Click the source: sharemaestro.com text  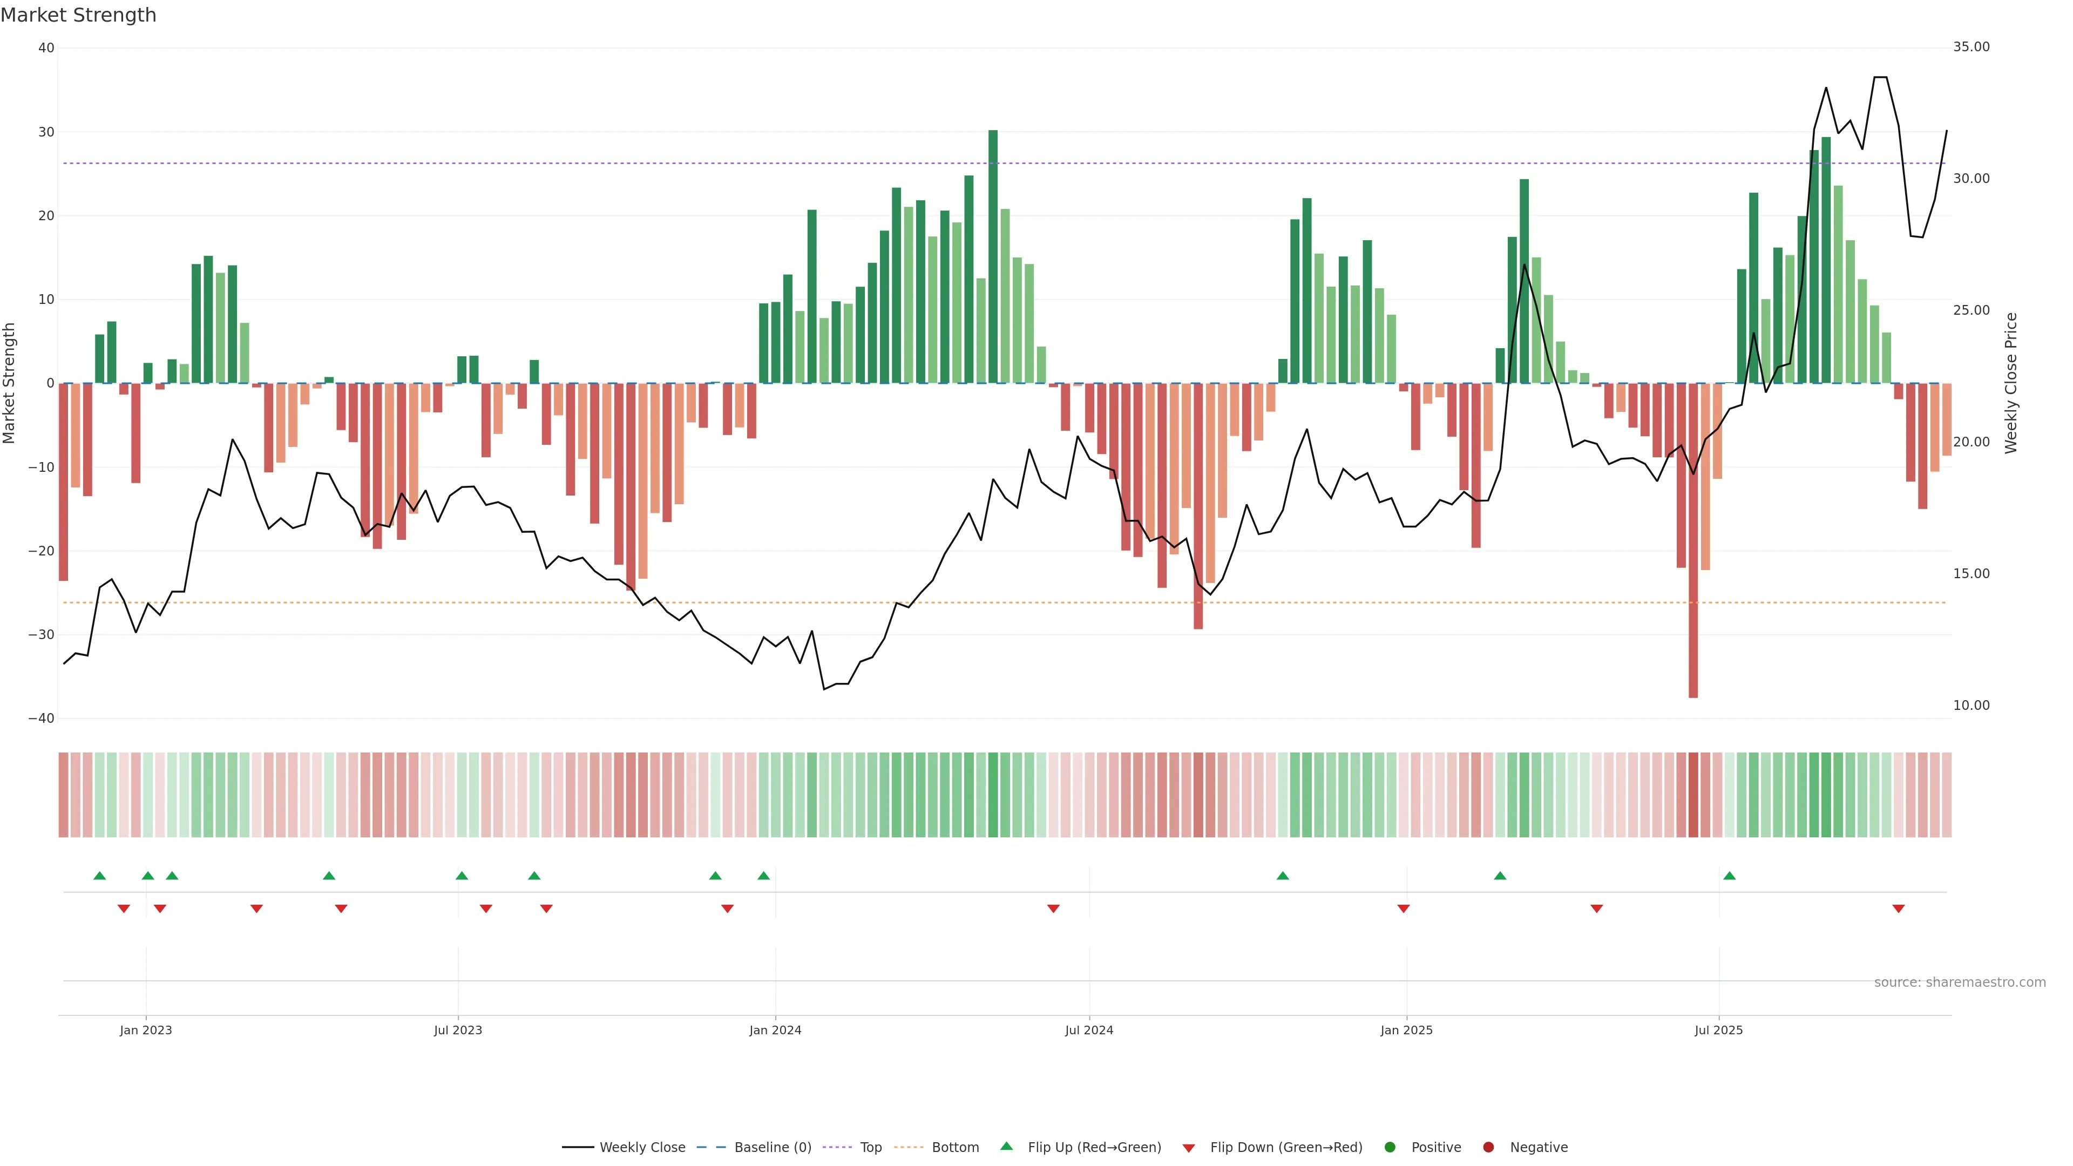pyautogui.click(x=1960, y=982)
